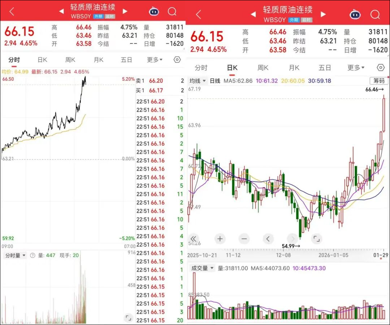
Task: Tap 22:51 trade row with volume 11
Action: (x=160, y=194)
